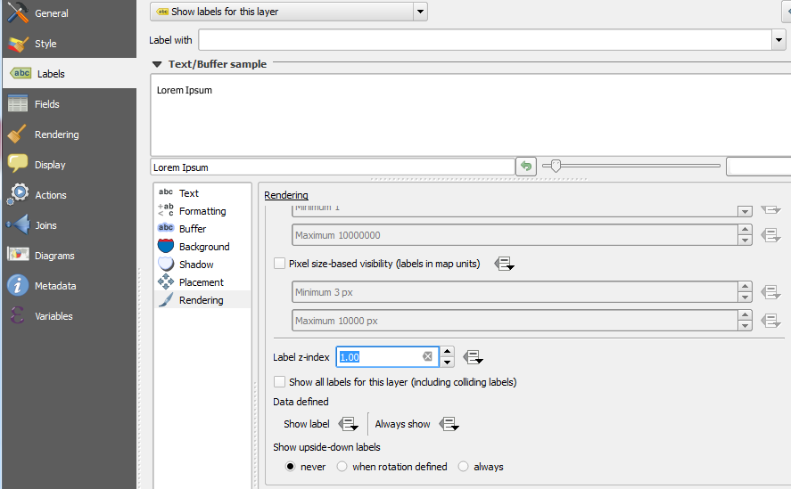Click the reset sample text green arrow button
Image resolution: width=791 pixels, height=489 pixels.
point(526,166)
